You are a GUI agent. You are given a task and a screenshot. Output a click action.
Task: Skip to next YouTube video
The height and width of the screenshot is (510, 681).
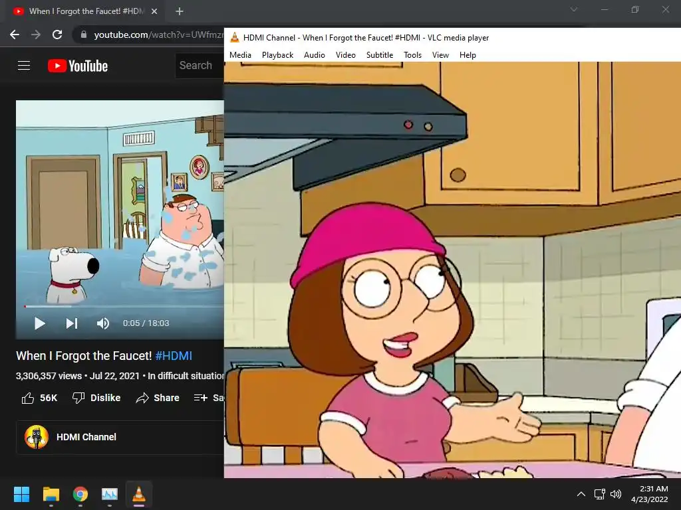click(x=72, y=323)
